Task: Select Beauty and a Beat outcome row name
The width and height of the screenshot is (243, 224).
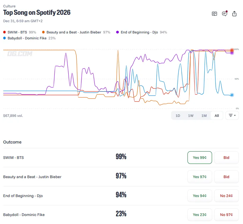Action: 32,177
